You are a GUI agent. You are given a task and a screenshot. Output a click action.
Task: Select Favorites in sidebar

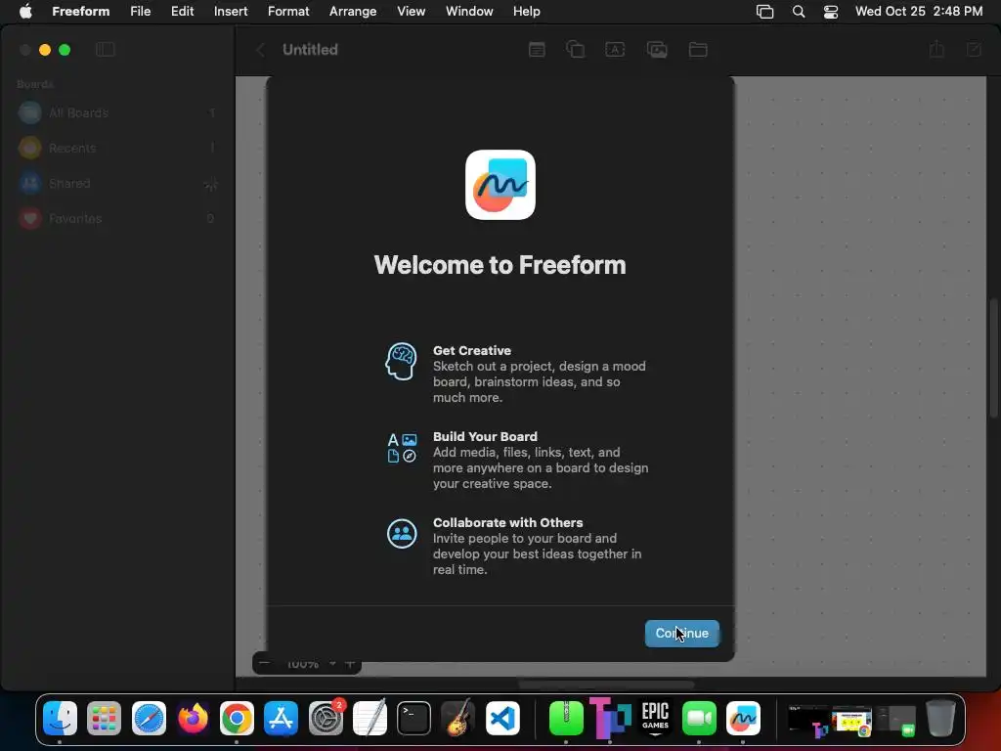[x=117, y=218]
